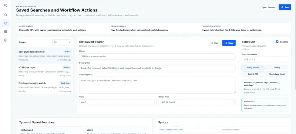This screenshot has width=296, height=134.
Task: Open the settings gear sidebar icon
Action: coord(6,40)
